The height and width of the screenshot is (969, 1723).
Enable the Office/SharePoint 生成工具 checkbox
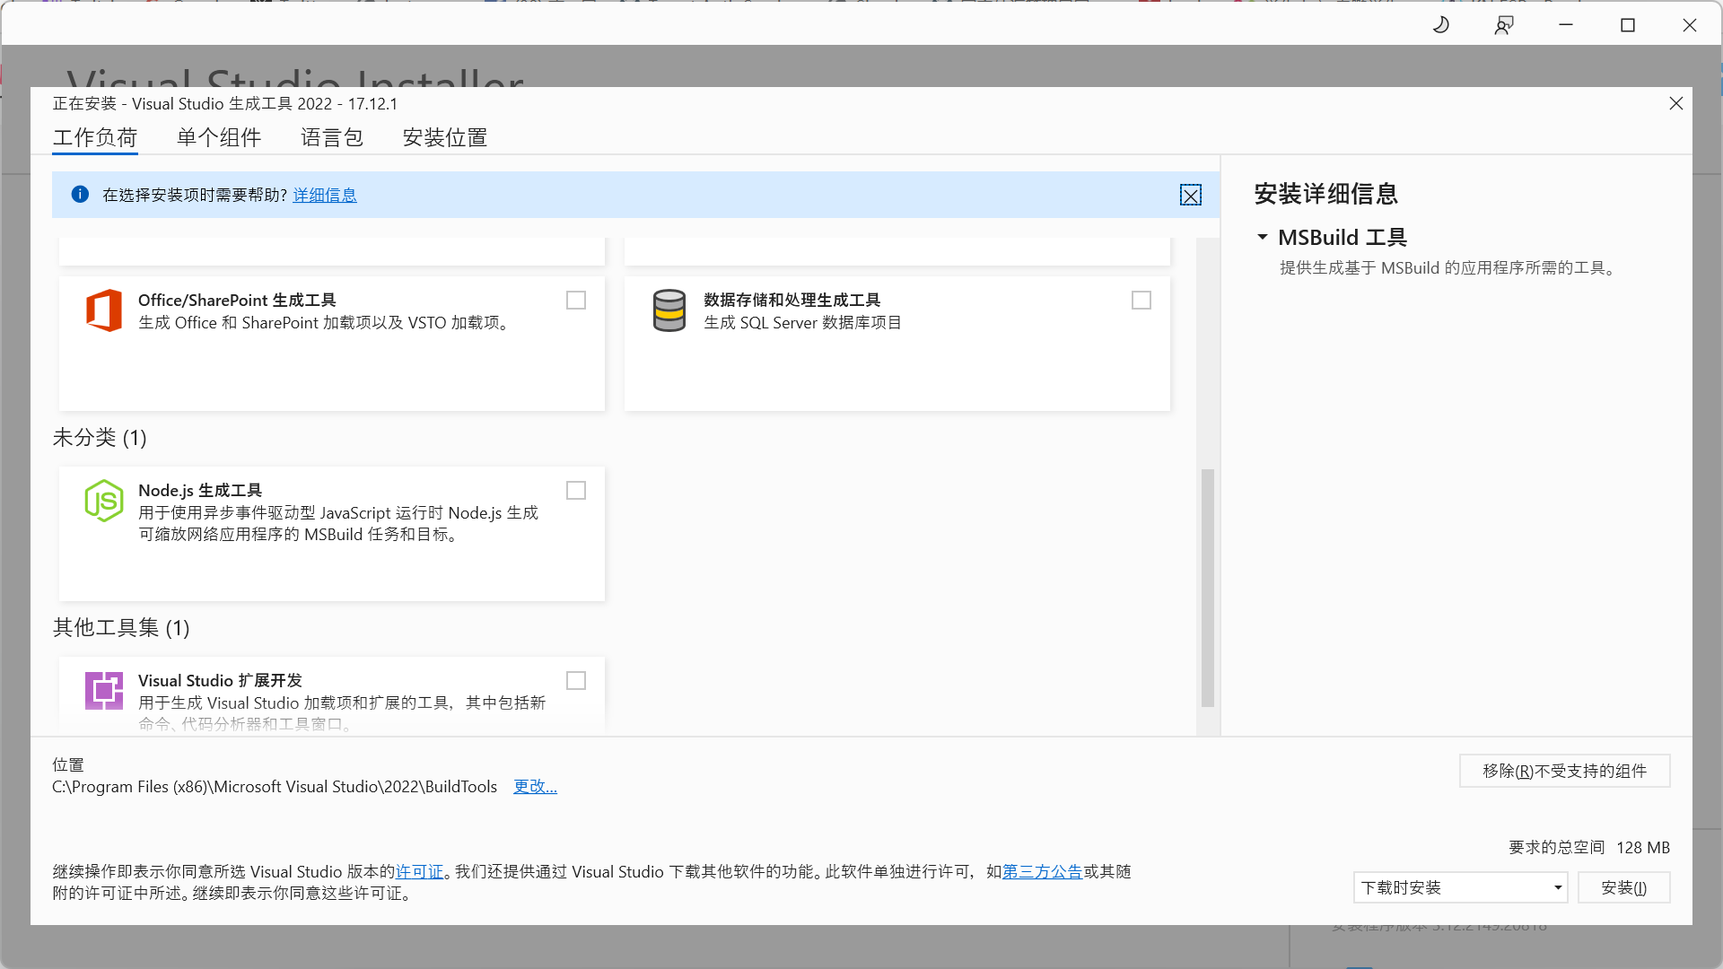[x=575, y=300]
